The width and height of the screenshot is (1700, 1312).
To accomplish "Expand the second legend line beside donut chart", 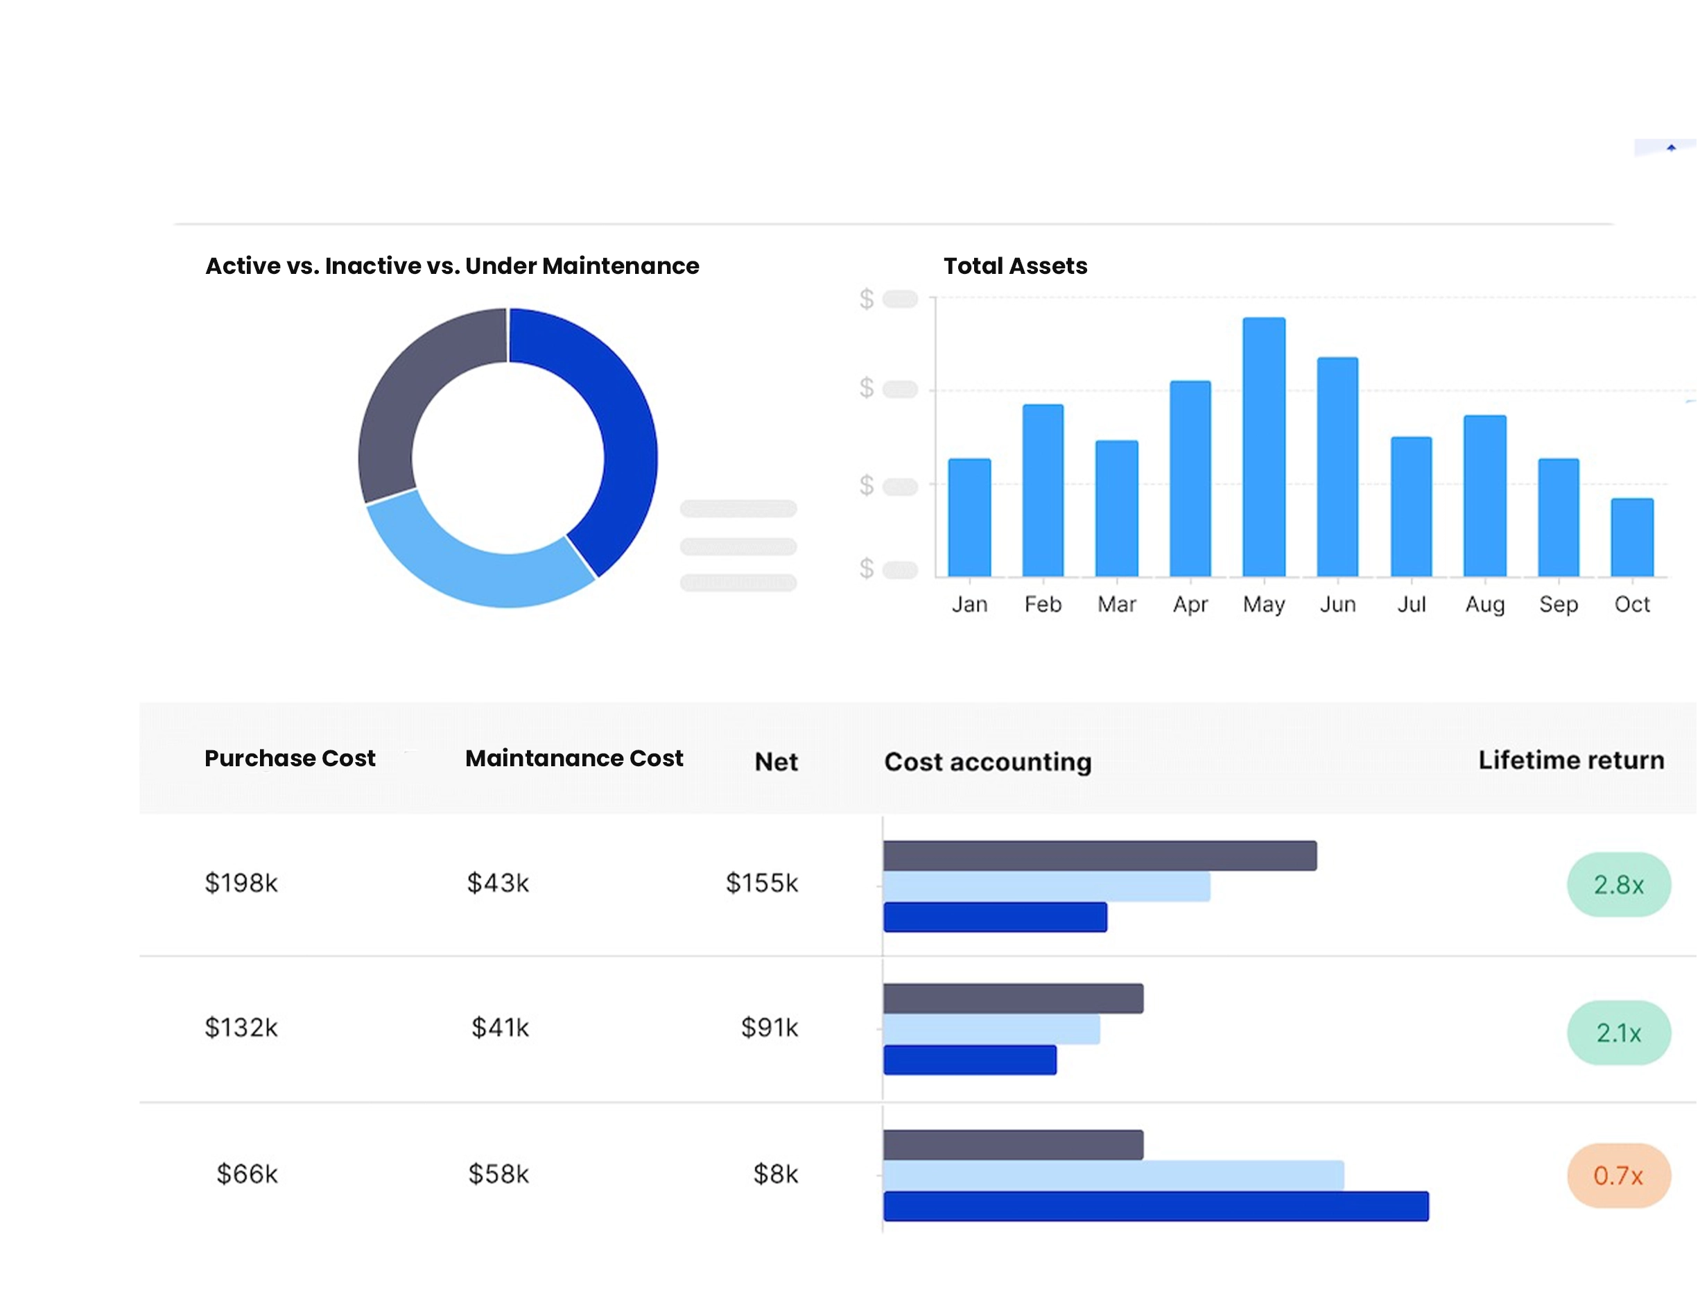I will click(737, 546).
